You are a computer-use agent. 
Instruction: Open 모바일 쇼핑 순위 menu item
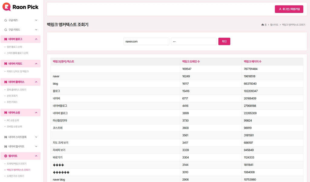(15, 127)
